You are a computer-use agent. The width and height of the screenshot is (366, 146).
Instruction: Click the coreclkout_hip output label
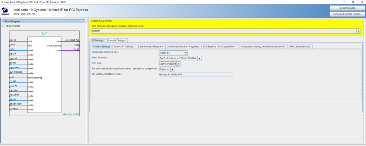(x=72, y=40)
